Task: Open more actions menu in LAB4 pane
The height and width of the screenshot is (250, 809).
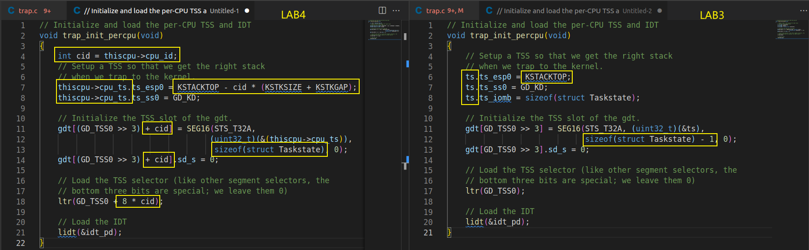Action: tap(396, 10)
